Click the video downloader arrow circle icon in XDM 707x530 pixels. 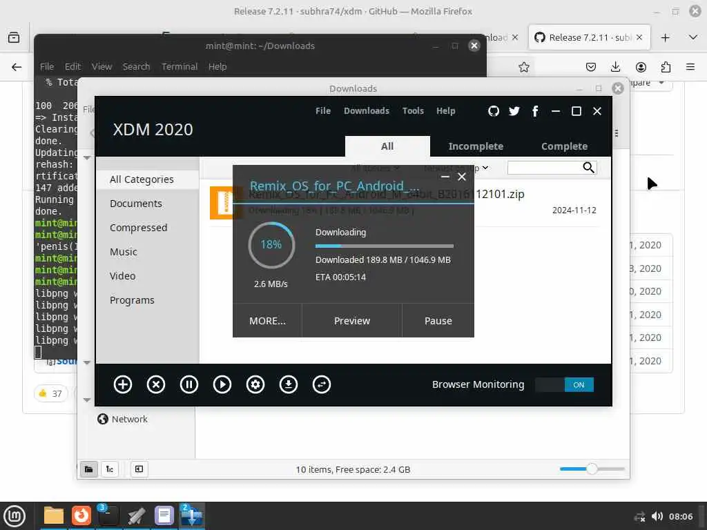point(289,384)
